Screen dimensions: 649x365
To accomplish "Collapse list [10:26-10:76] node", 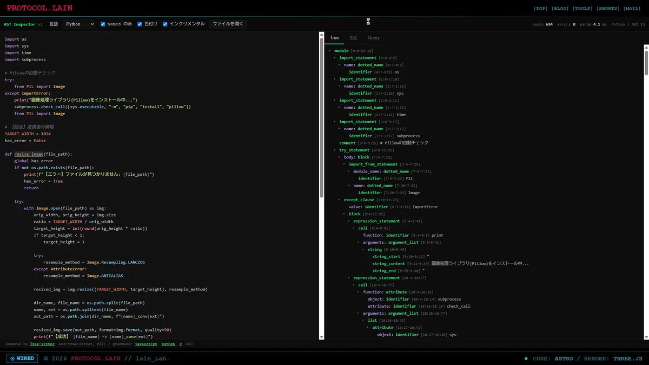I will (x=363, y=321).
